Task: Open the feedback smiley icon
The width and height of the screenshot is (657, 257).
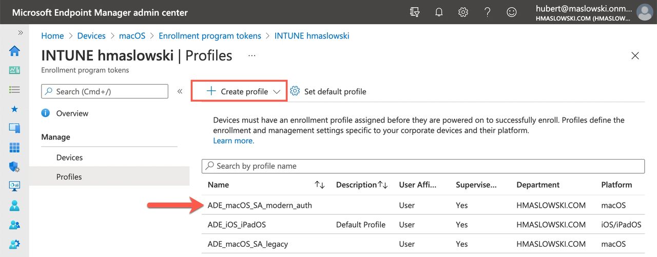Action: [511, 12]
